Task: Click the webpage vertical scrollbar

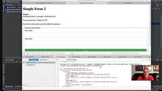Action: coord(150,25)
